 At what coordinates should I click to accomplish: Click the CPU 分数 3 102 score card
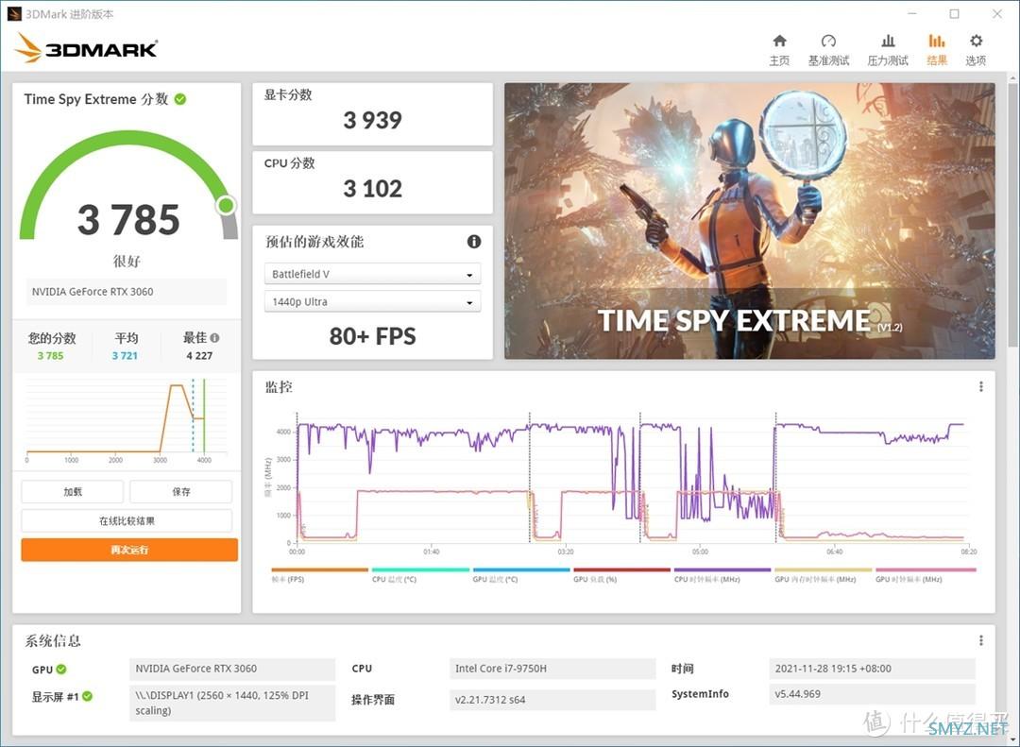pos(372,183)
